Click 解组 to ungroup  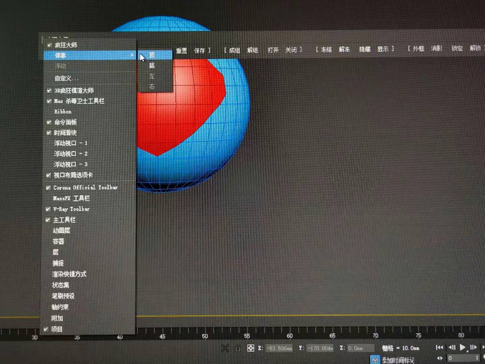point(253,50)
